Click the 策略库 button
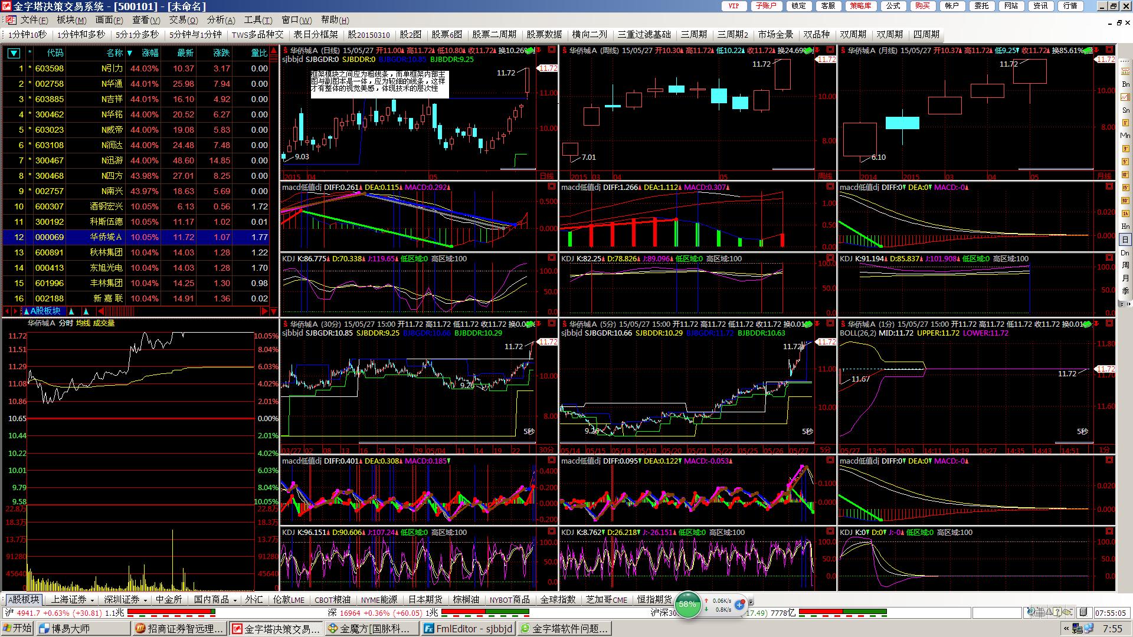This screenshot has width=1133, height=637. tap(860, 6)
